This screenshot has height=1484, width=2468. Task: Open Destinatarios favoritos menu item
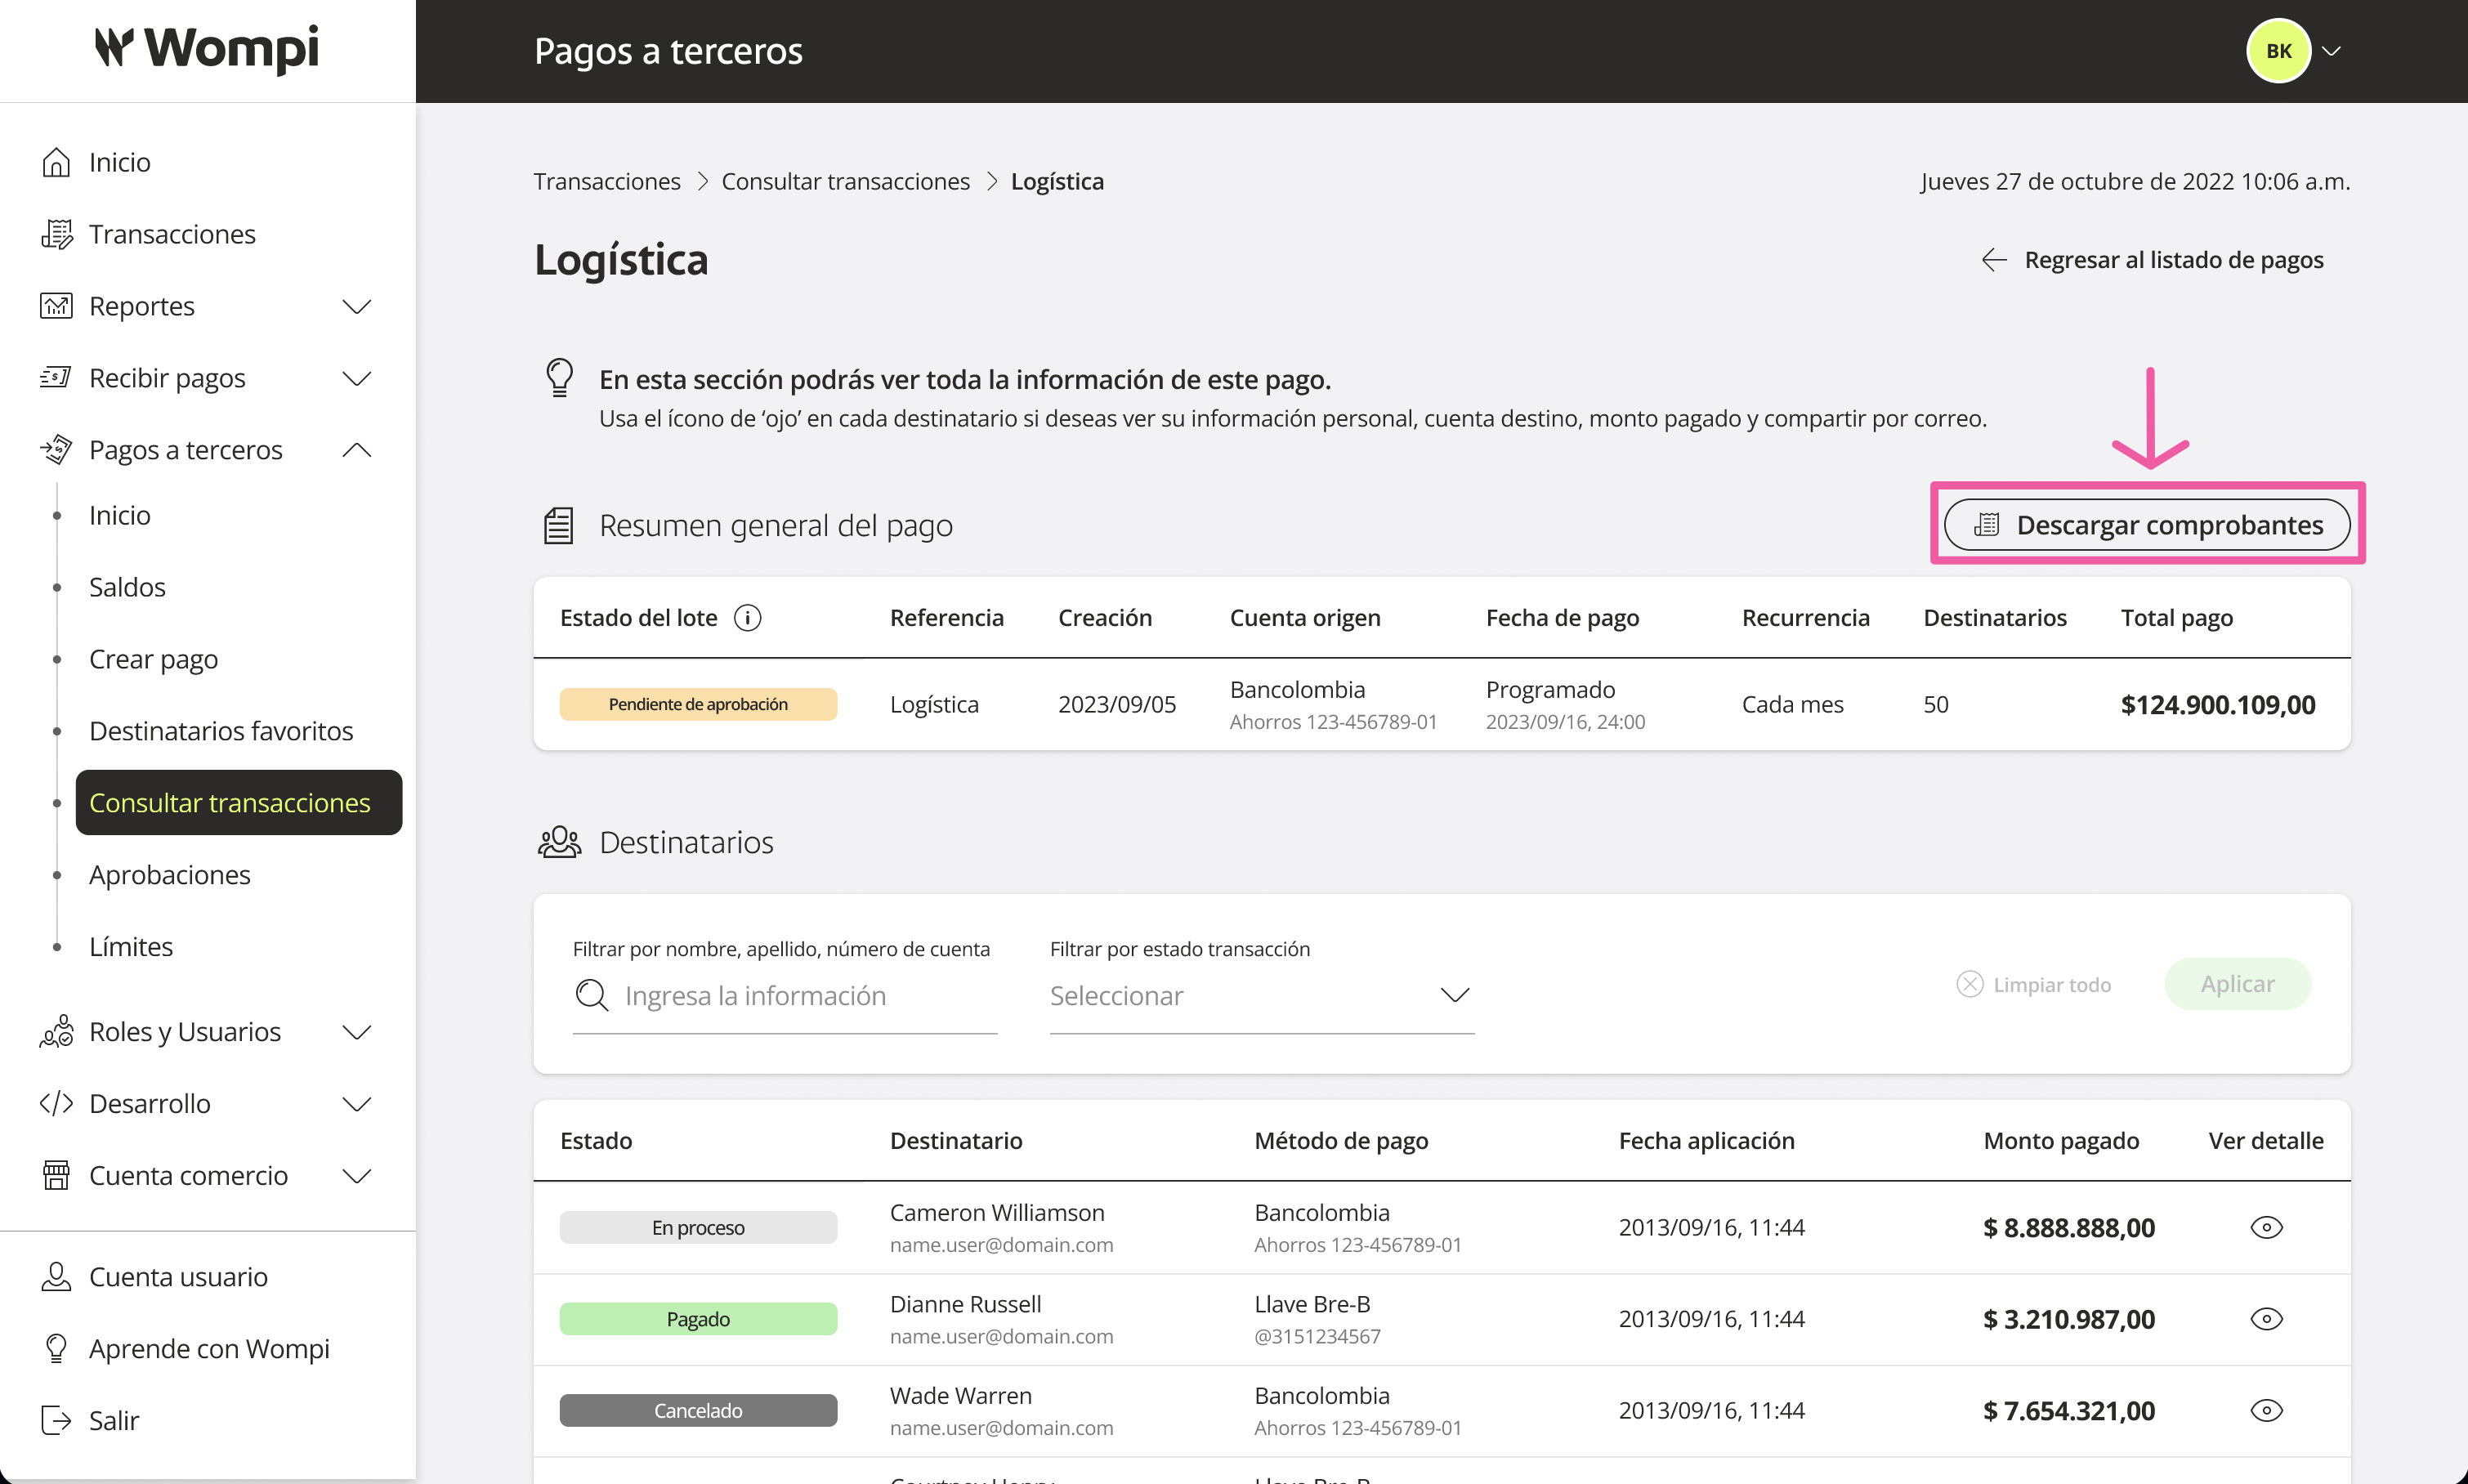point(221,731)
